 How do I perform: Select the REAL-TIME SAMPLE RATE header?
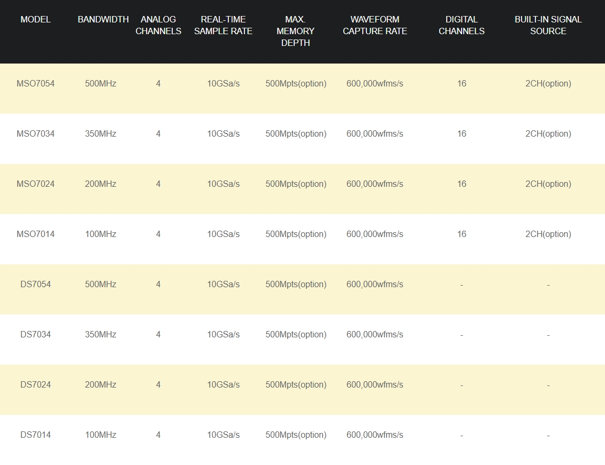[223, 25]
